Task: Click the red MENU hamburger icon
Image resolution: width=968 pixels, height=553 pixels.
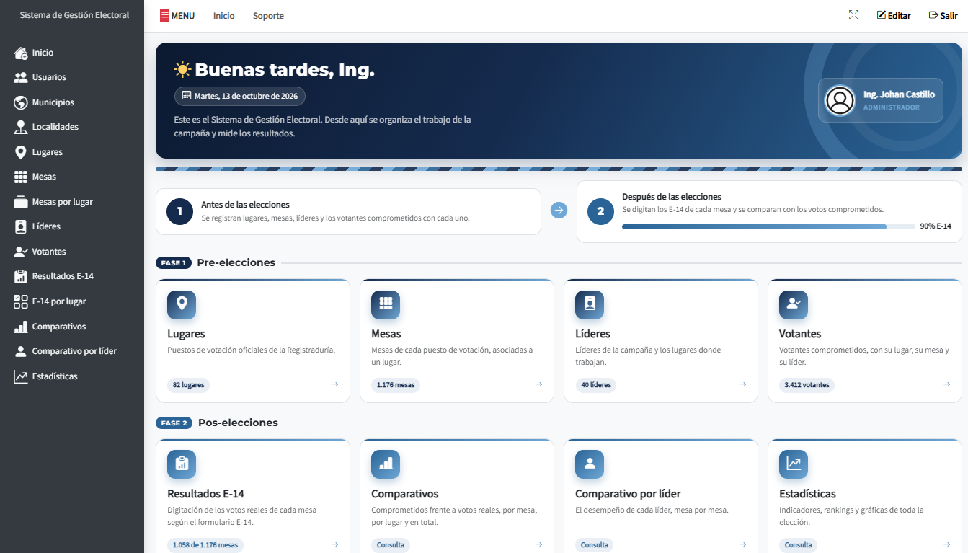Action: pyautogui.click(x=164, y=15)
